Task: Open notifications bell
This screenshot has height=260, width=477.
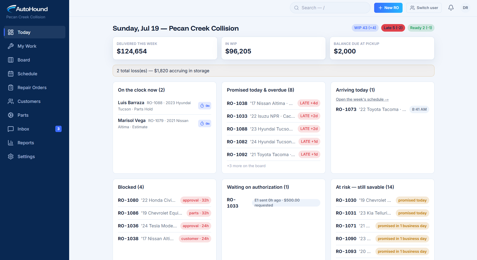Action: coord(451,8)
